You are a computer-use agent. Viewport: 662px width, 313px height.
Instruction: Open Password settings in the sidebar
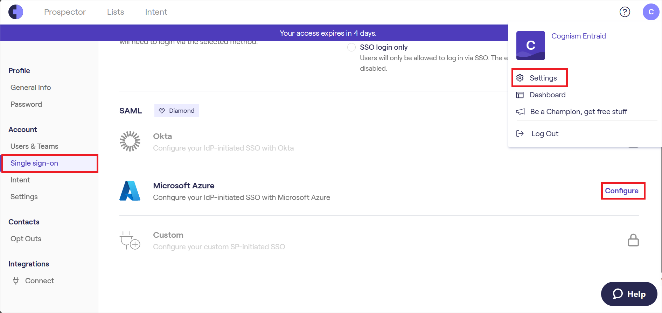[x=26, y=104]
